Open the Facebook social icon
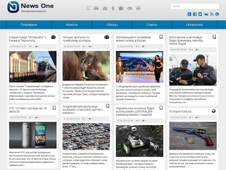 click(x=195, y=14)
